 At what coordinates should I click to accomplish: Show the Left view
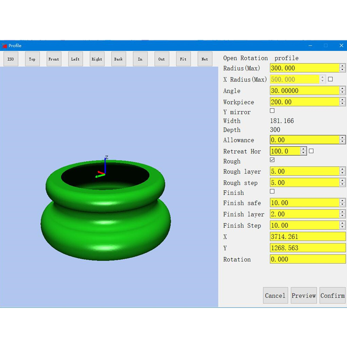click(x=75, y=59)
